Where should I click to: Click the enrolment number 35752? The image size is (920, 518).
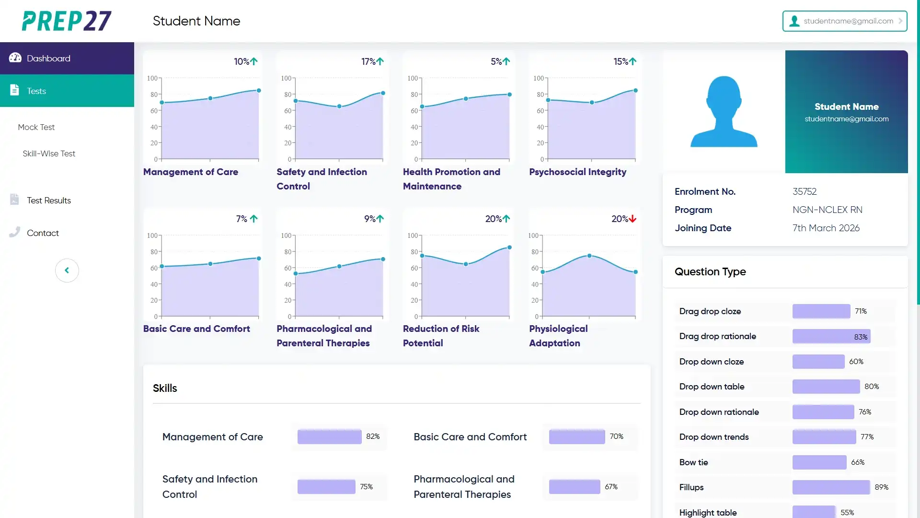pyautogui.click(x=804, y=191)
